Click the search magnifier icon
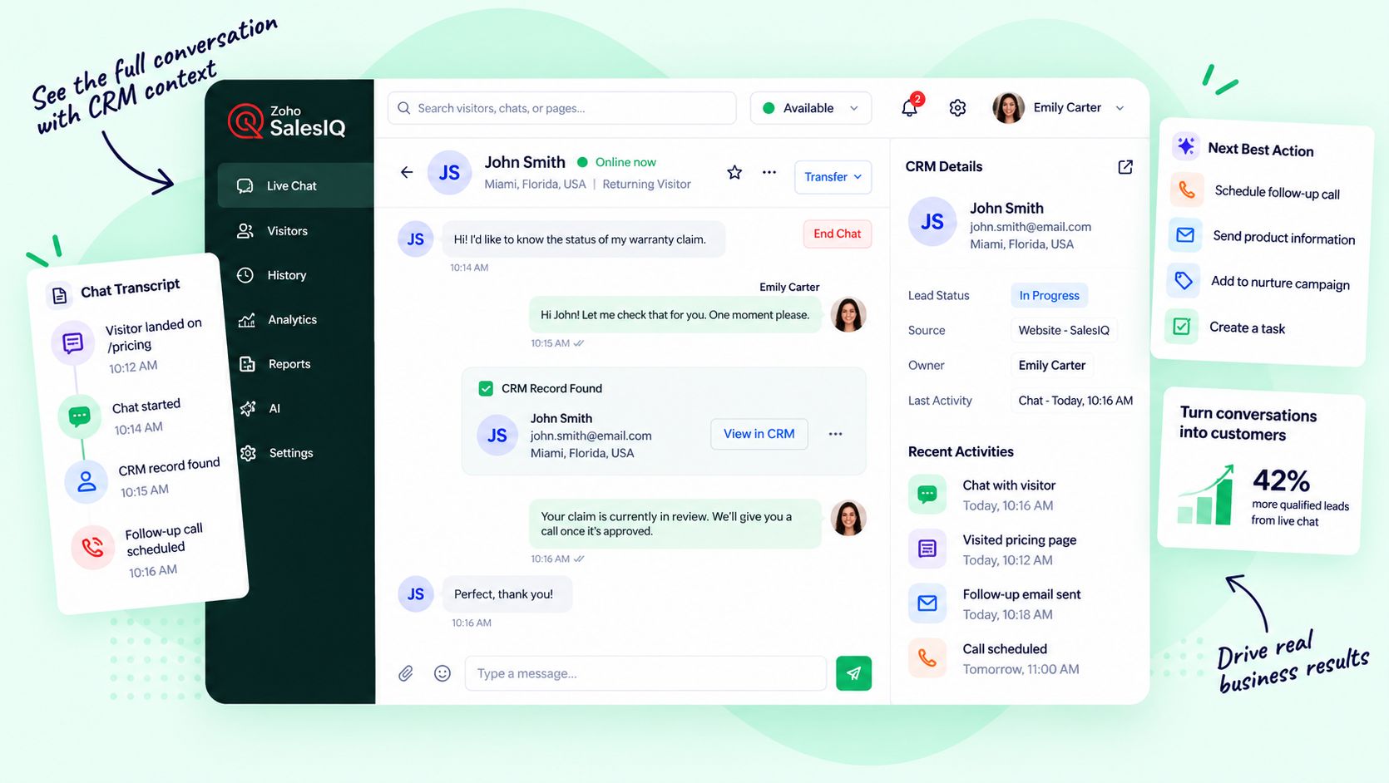 click(x=404, y=108)
